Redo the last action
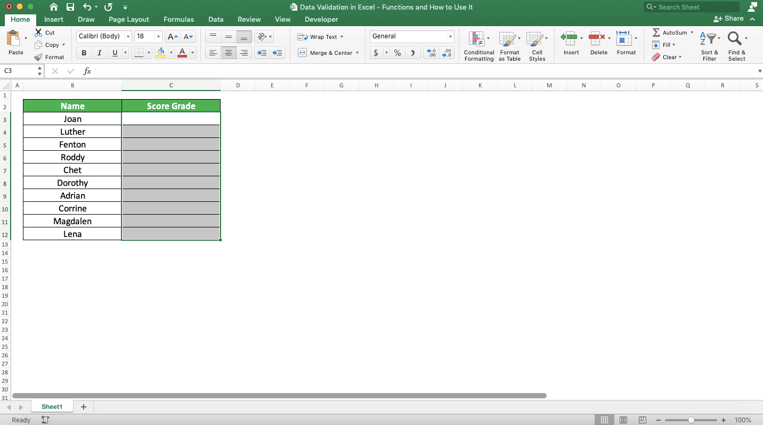The image size is (763, 425). tap(108, 7)
